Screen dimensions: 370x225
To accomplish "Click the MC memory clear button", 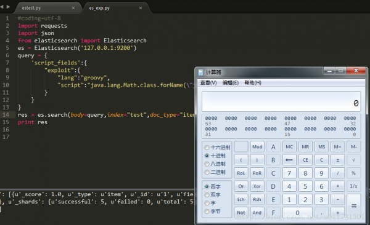I will click(289, 147).
